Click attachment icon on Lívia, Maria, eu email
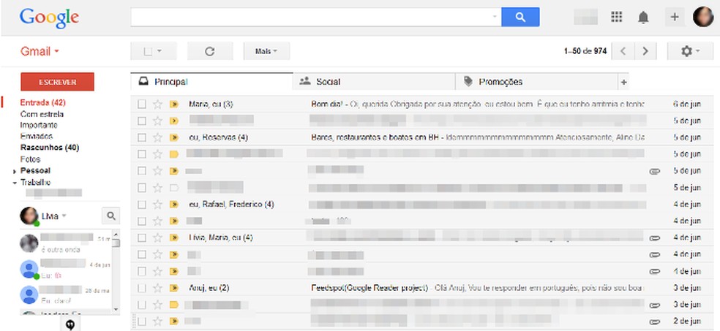The height and width of the screenshot is (331, 720). click(x=654, y=238)
